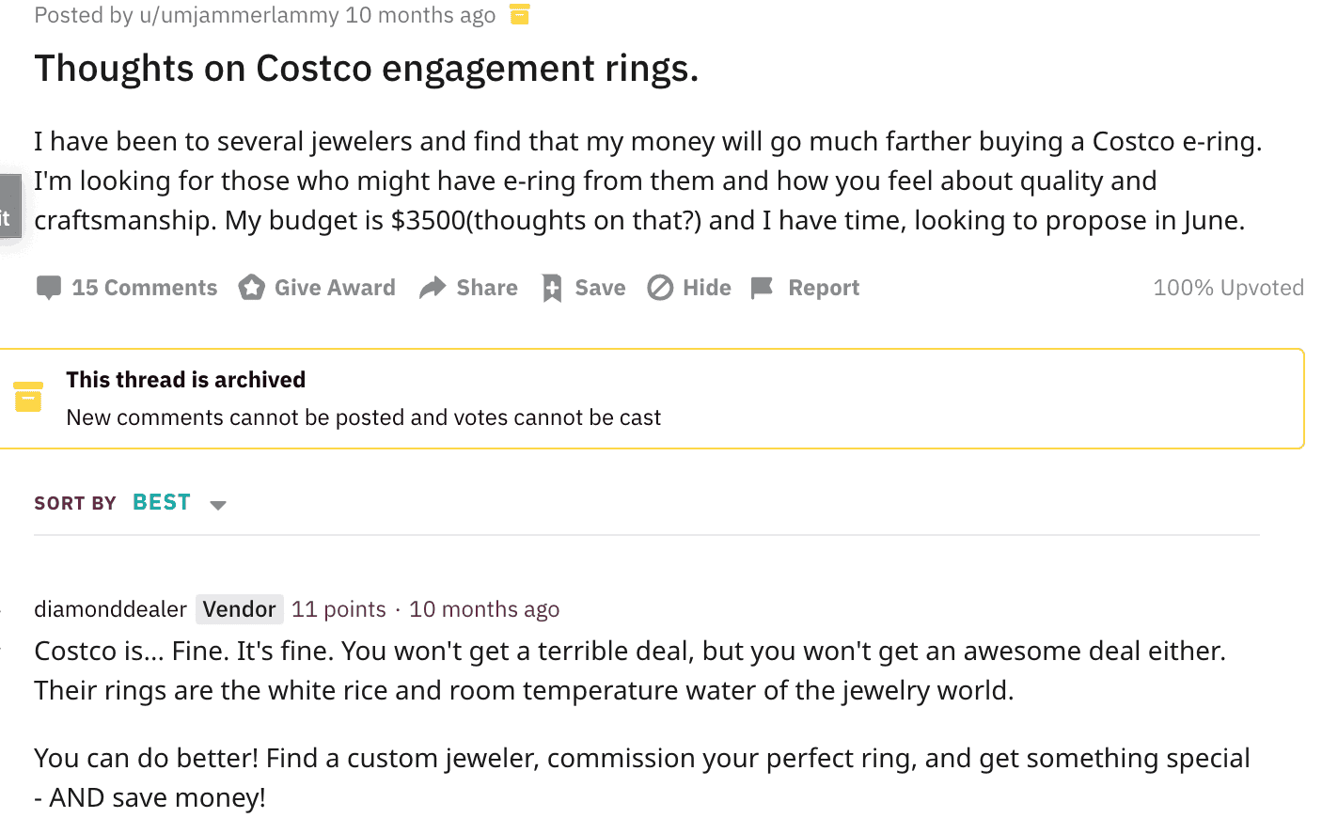Click the 100% Upvoted indicator

[1228, 287]
